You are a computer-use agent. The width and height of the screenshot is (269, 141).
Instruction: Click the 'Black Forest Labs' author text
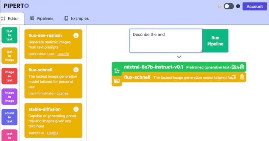point(41,54)
